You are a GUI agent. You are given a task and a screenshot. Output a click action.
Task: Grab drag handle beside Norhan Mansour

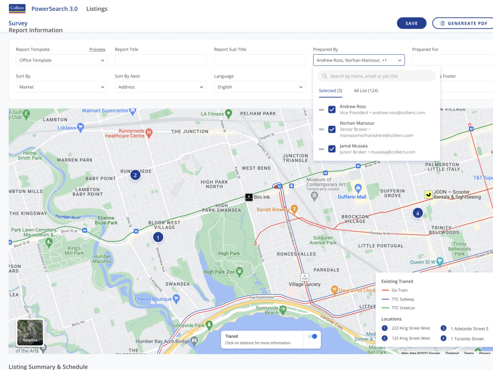(321, 129)
